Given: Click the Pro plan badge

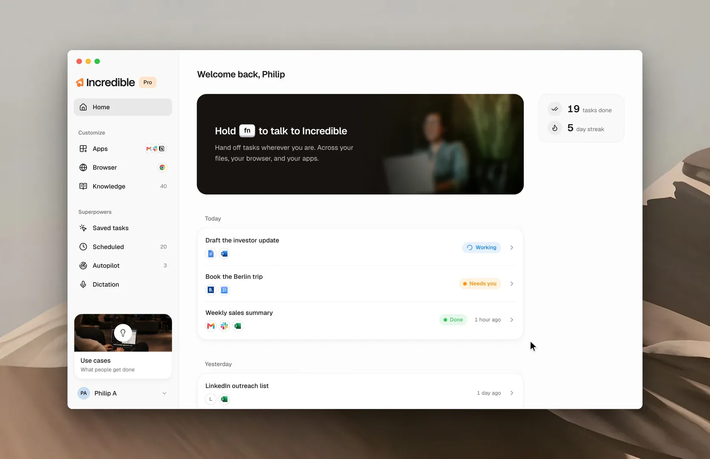Looking at the screenshot, I should [x=148, y=82].
